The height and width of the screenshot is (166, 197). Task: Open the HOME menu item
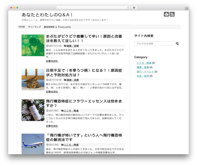(22, 27)
